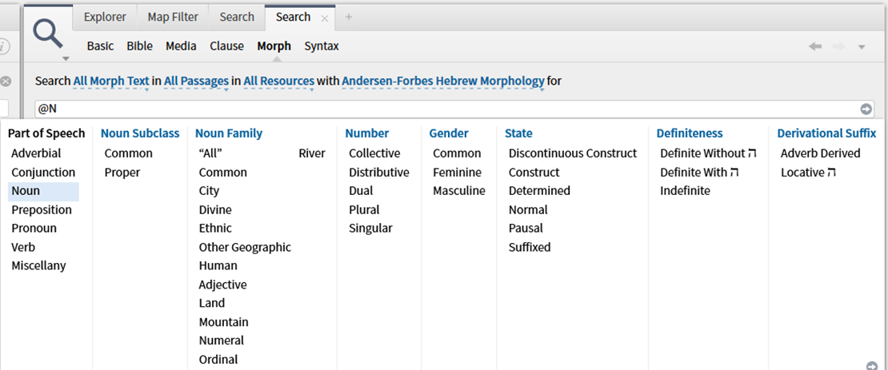The height and width of the screenshot is (370, 888).
Task: Open the panel menu dropdown arrow beside the forward arrow
Action: pos(862,47)
